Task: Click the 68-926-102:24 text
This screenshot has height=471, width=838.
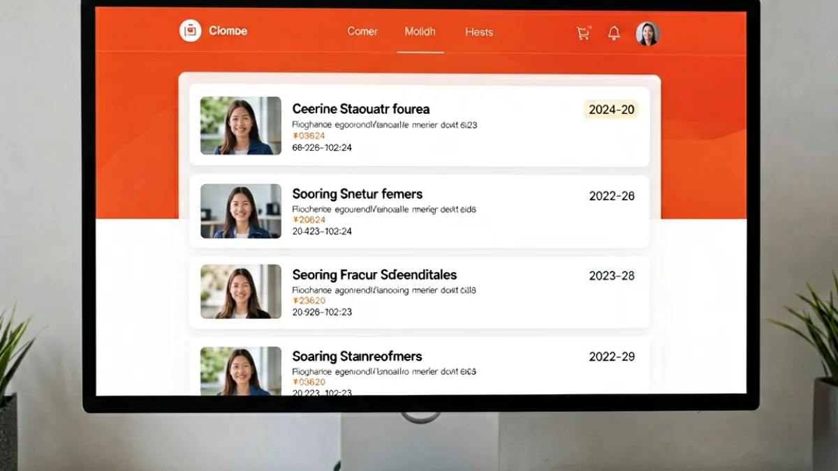Action: (x=322, y=148)
